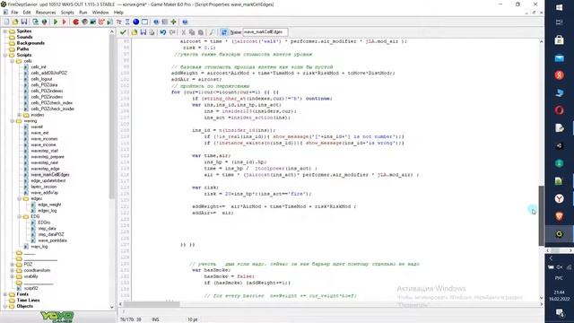The width and height of the screenshot is (574, 323).
Task: Expand the usability script group
Action: coord(12,276)
